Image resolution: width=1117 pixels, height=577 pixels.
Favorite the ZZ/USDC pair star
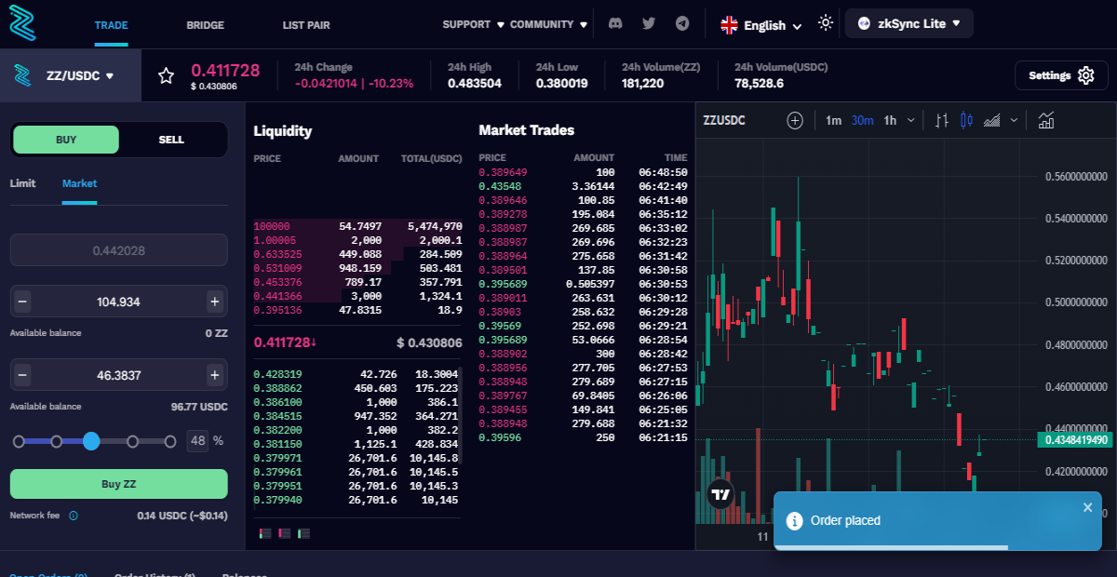coord(166,75)
